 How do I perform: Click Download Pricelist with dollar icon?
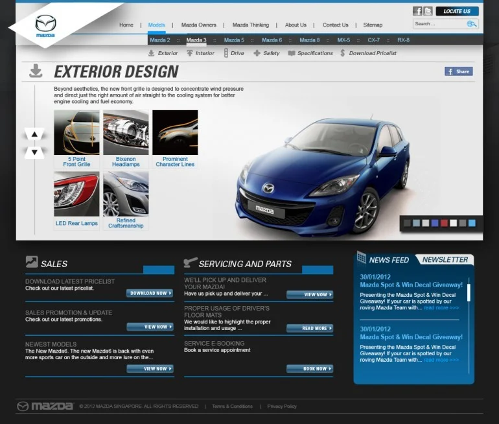click(368, 53)
